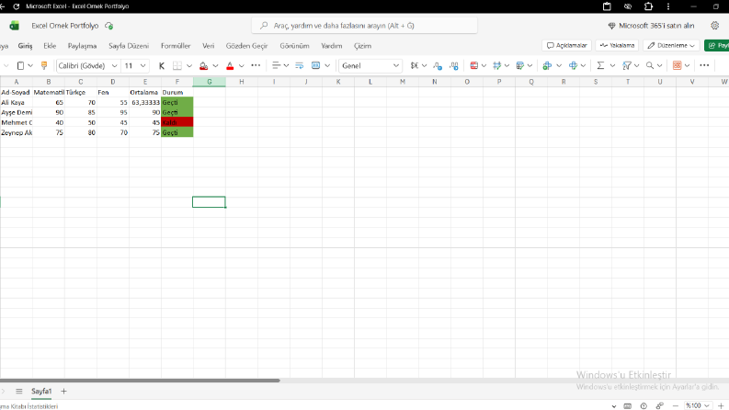This screenshot has width=729, height=410.
Task: Click the Find magnifier icon in ribbon
Action: 650,65
